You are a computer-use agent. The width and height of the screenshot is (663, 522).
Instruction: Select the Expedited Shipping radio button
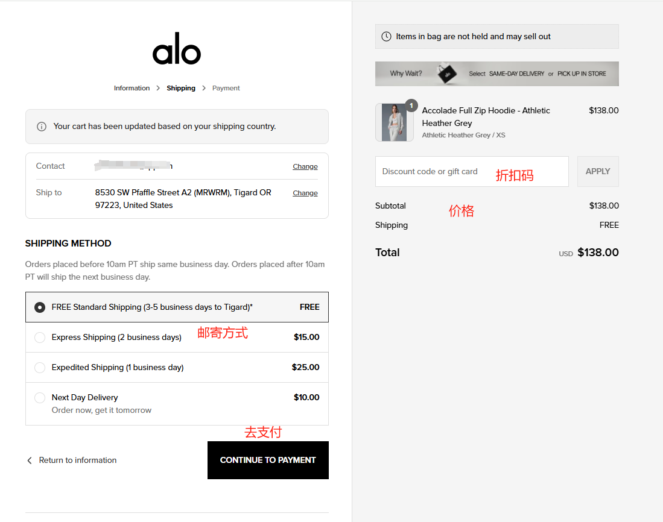pos(39,367)
